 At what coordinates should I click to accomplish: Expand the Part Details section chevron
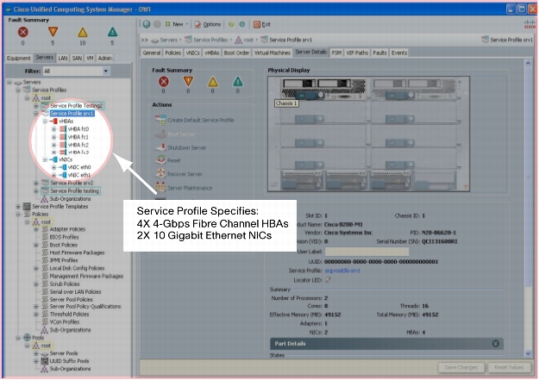point(495,344)
